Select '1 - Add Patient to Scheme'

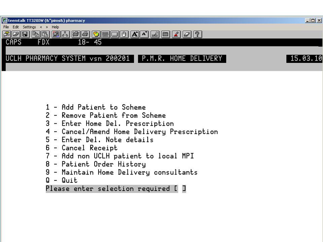tap(96, 107)
